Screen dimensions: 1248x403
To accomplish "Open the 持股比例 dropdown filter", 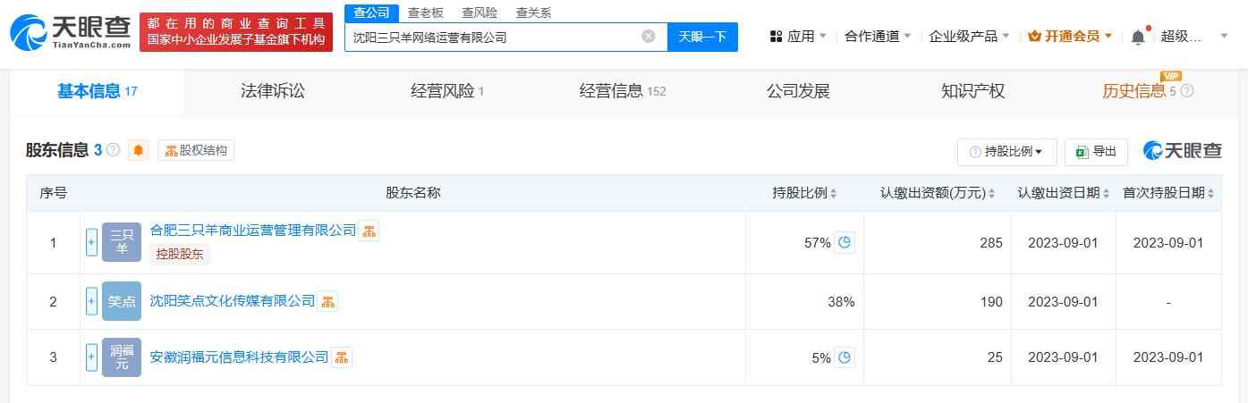I will (1006, 152).
